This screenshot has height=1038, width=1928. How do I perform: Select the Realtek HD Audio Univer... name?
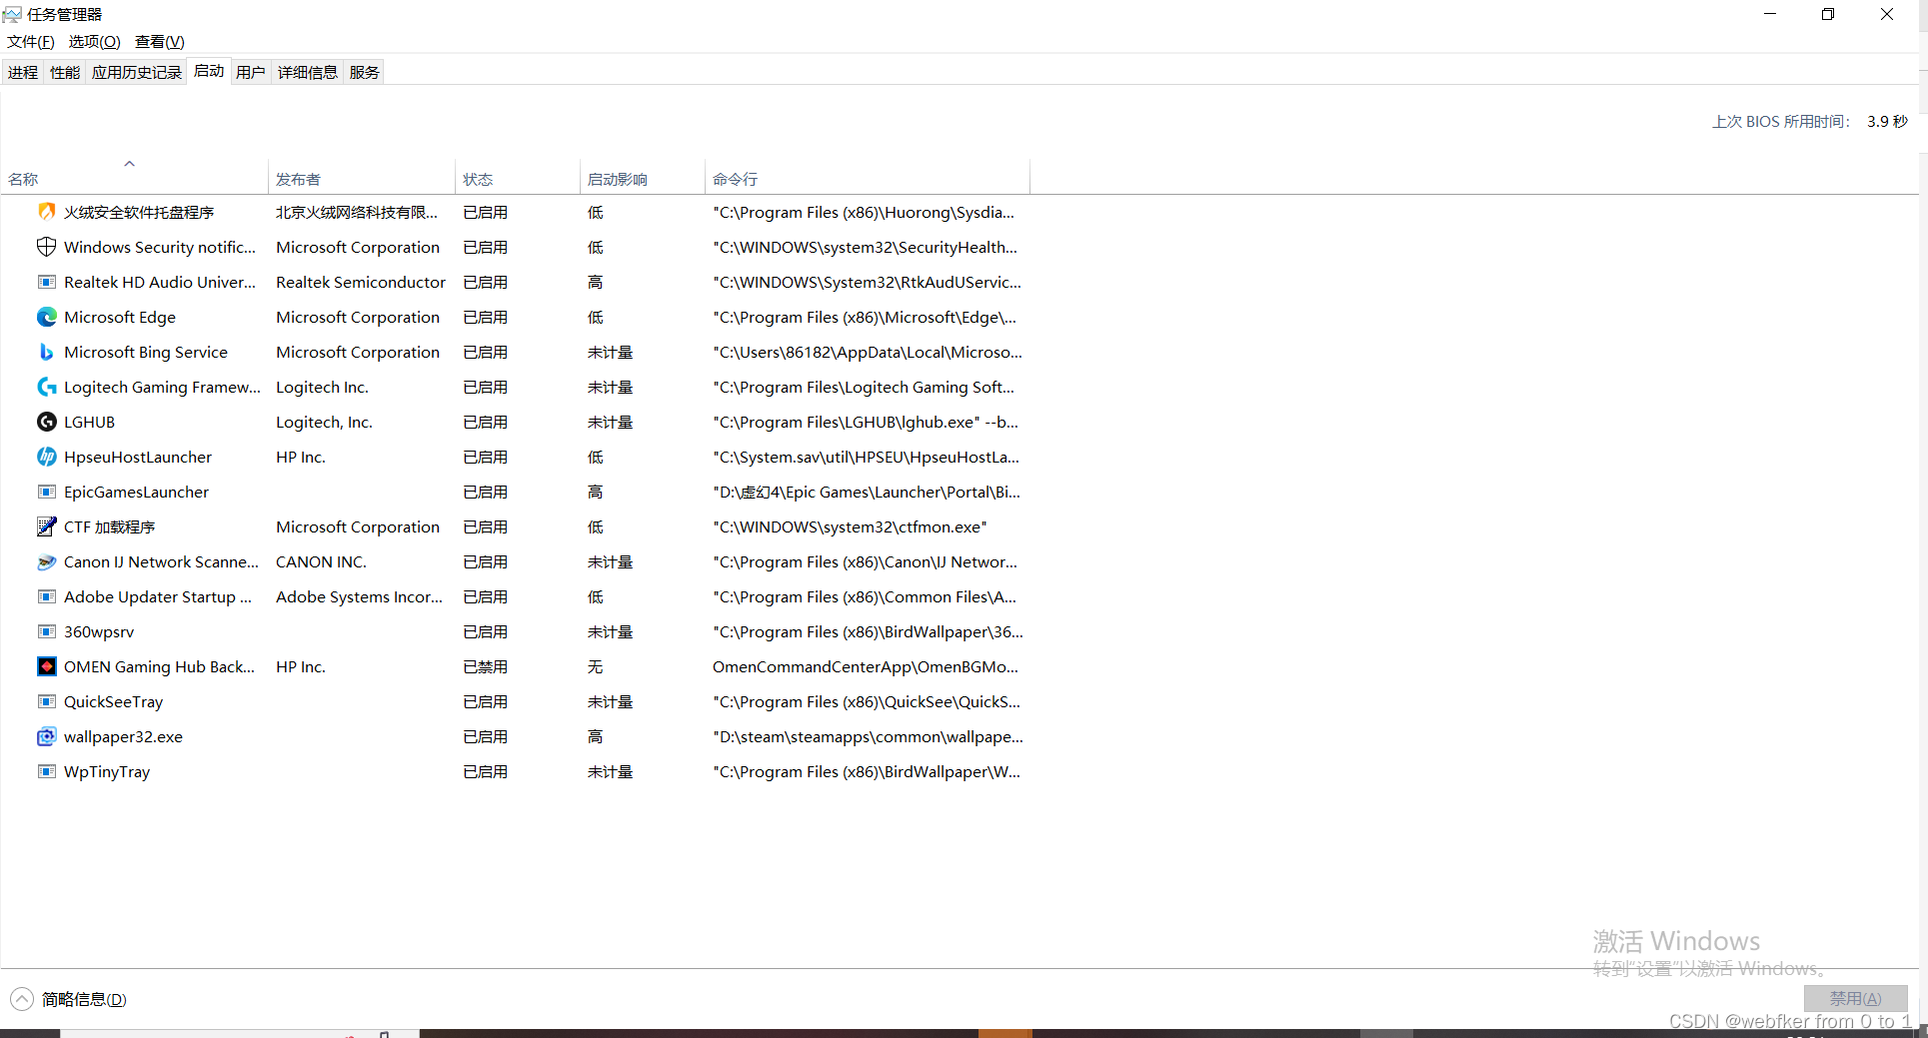click(160, 282)
